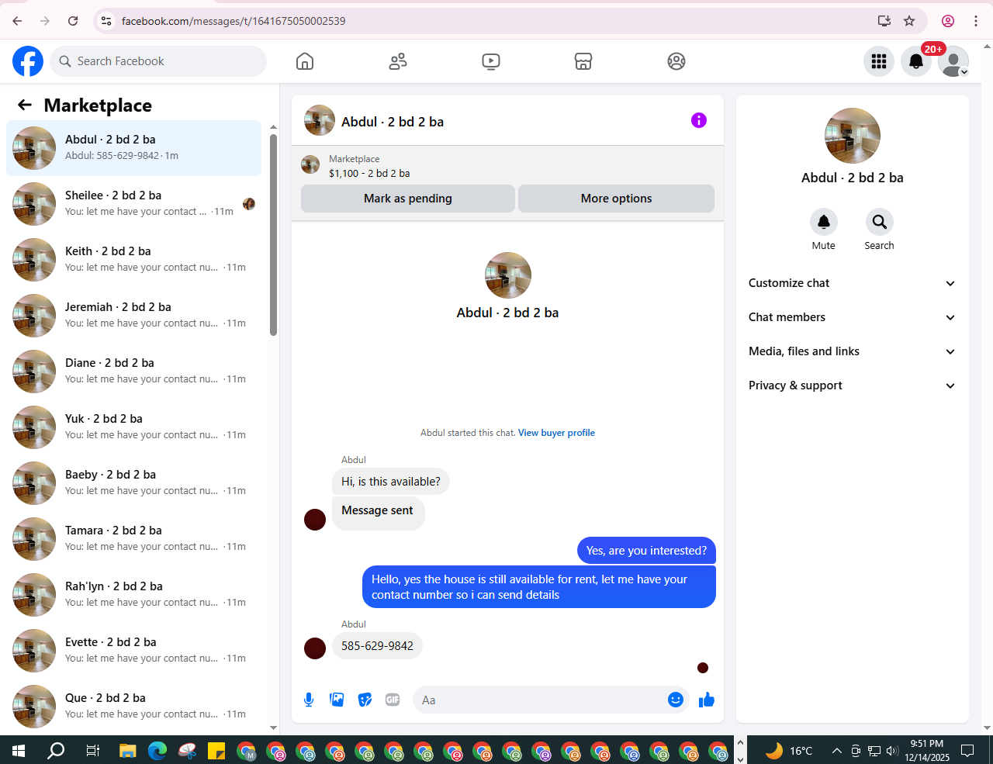Show hidden system tray icons

coord(836,750)
